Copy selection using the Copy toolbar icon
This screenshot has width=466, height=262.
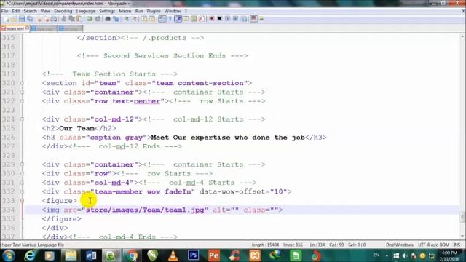coord(71,19)
